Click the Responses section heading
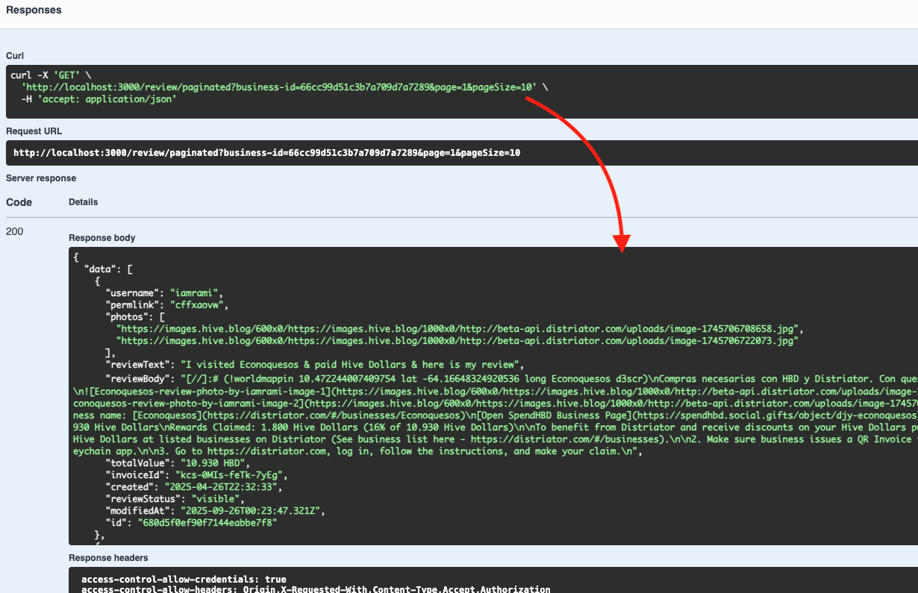 tap(34, 10)
